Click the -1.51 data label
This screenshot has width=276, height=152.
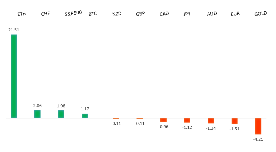(x=235, y=129)
